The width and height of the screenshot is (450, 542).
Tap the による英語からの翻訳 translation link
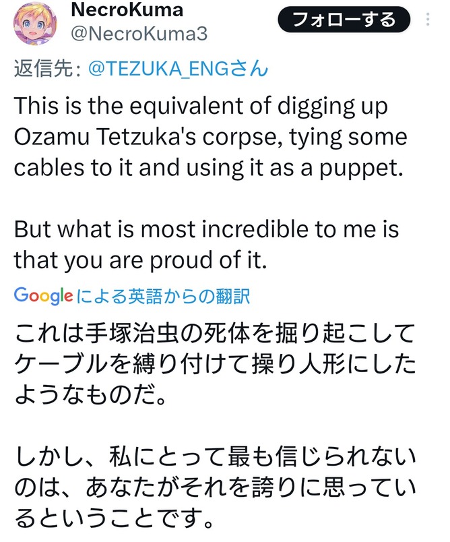pyautogui.click(x=164, y=295)
